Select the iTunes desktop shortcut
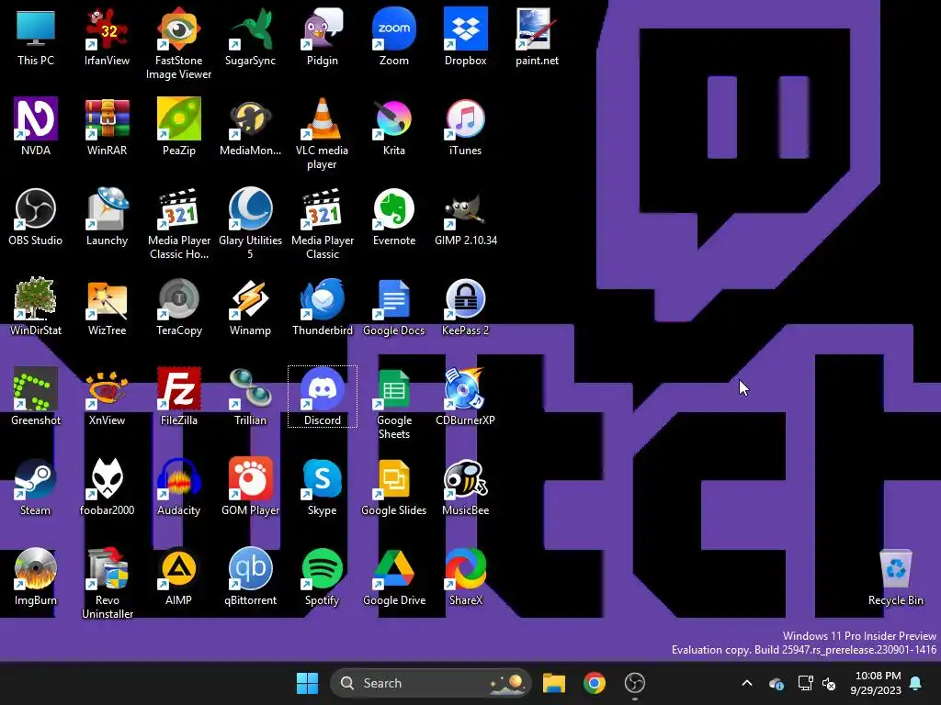 click(x=466, y=127)
